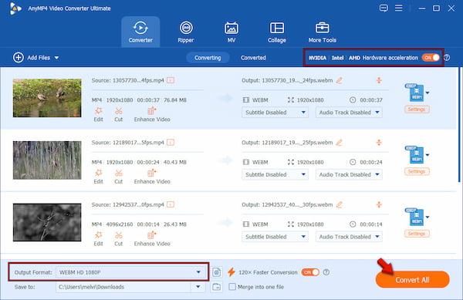Rename output 13057730_19..._24fps.webm with pencil
Image resolution: width=463 pixels, height=300 pixels.
point(340,80)
